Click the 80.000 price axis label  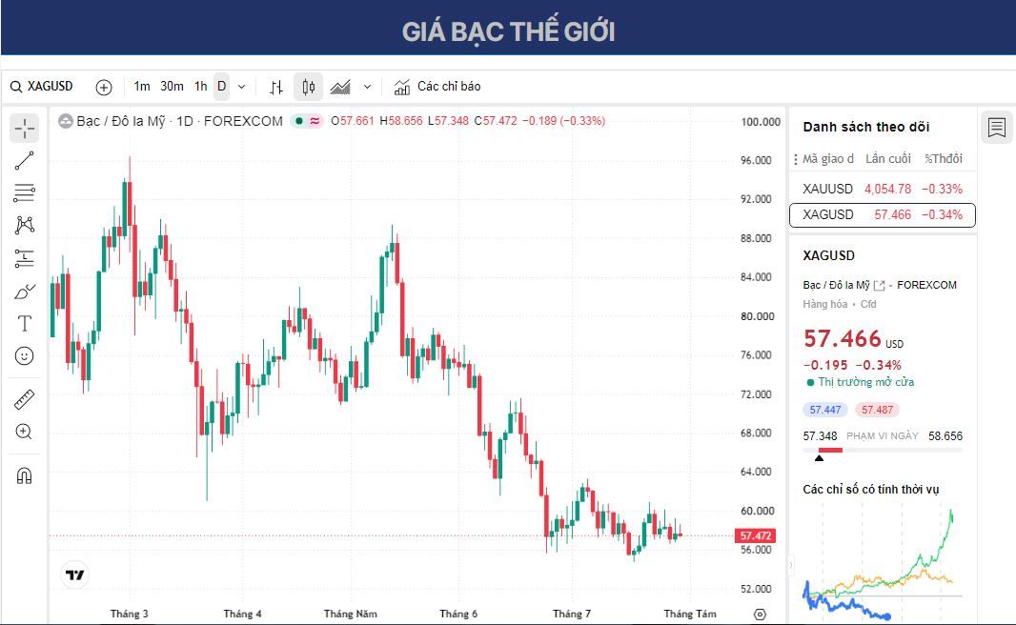pos(756,316)
